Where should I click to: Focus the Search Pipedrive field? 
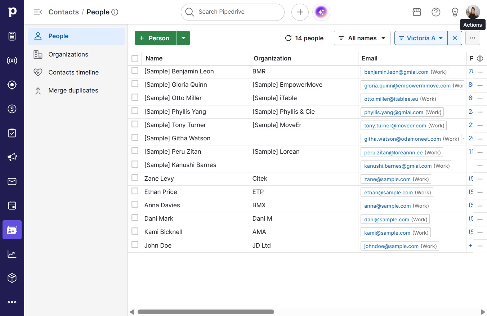tap(233, 12)
